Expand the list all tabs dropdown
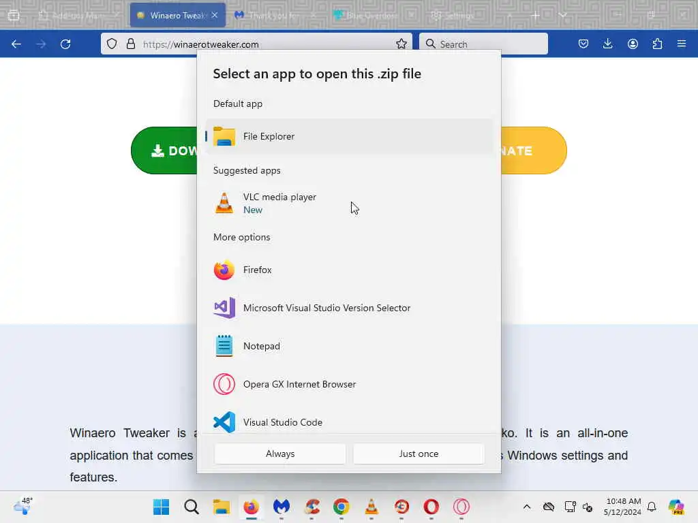Screen dimensions: 698x523 click(562, 15)
